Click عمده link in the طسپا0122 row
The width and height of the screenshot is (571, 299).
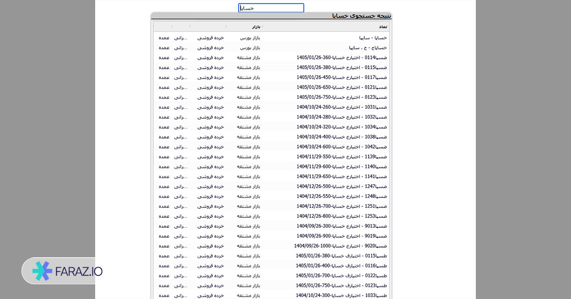coord(164,276)
